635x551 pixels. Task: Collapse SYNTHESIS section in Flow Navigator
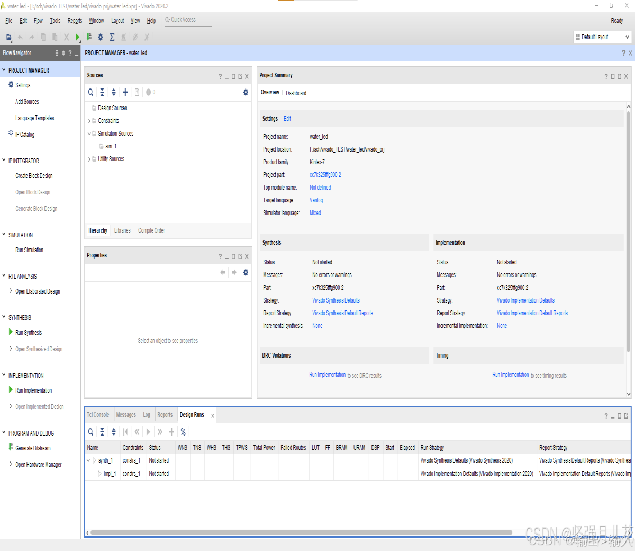tap(4, 317)
